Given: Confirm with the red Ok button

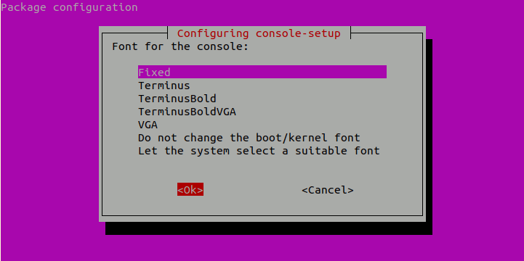Looking at the screenshot, I should 190,190.
